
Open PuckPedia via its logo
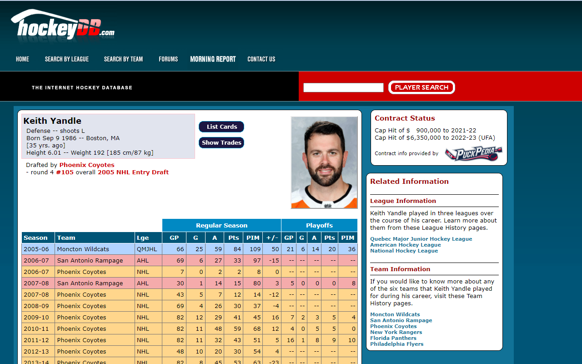click(473, 154)
